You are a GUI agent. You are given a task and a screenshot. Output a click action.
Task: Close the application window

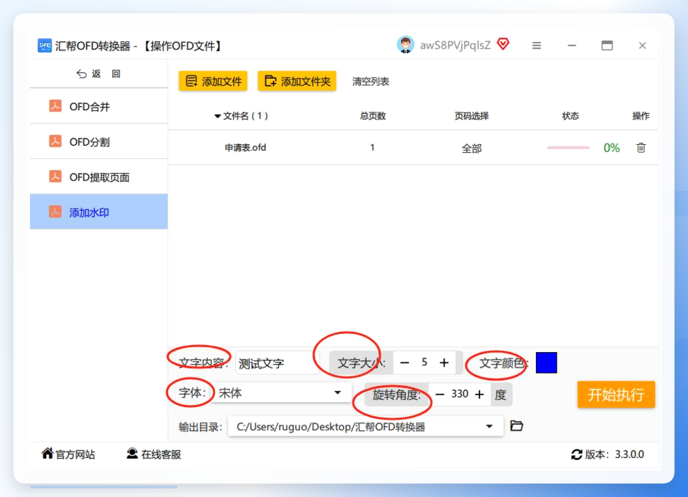pyautogui.click(x=643, y=45)
